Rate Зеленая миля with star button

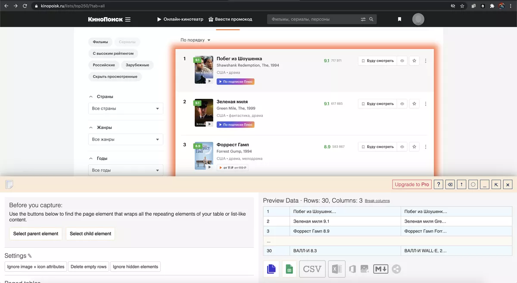pyautogui.click(x=414, y=104)
